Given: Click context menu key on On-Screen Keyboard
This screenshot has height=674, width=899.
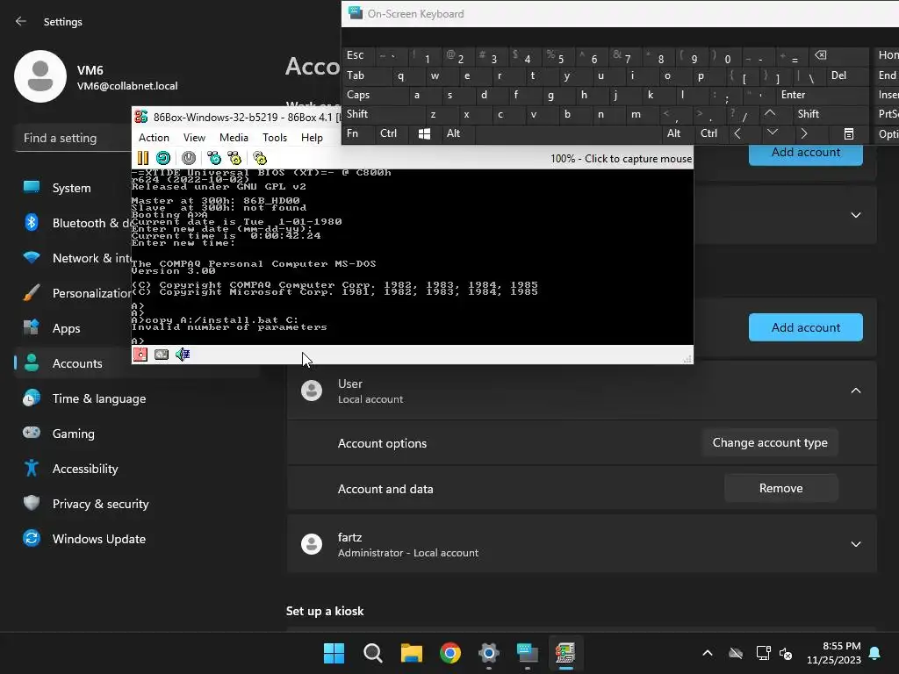Looking at the screenshot, I should click(849, 133).
